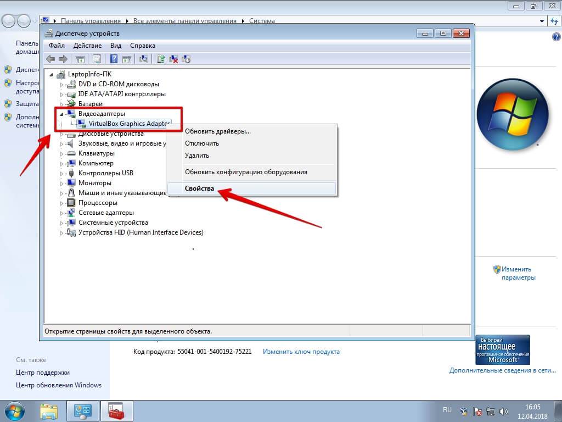This screenshot has width=562, height=422.
Task: Choose Обновить конфигурацию оборудования
Action: [252, 172]
